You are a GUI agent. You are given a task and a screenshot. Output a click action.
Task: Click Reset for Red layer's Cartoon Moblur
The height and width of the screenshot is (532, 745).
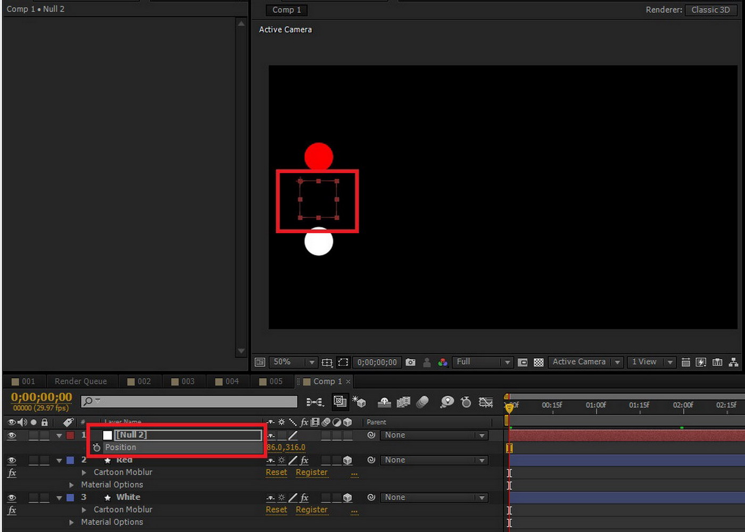276,472
